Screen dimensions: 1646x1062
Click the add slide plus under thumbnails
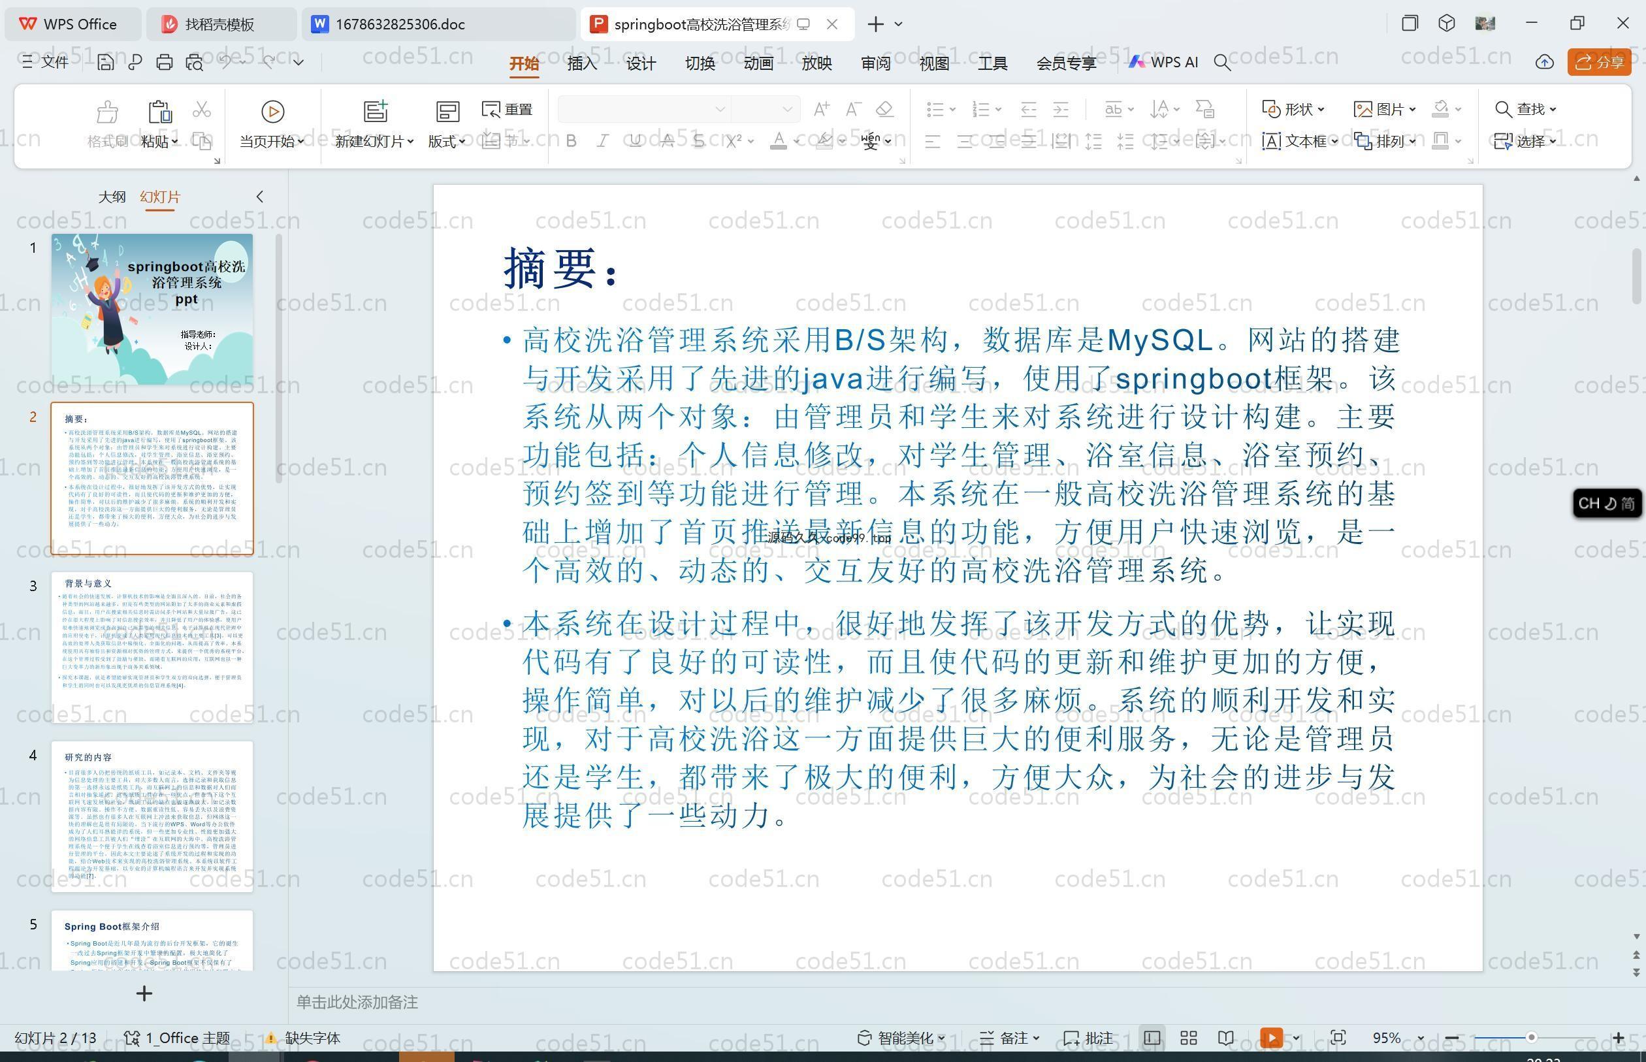tap(144, 993)
